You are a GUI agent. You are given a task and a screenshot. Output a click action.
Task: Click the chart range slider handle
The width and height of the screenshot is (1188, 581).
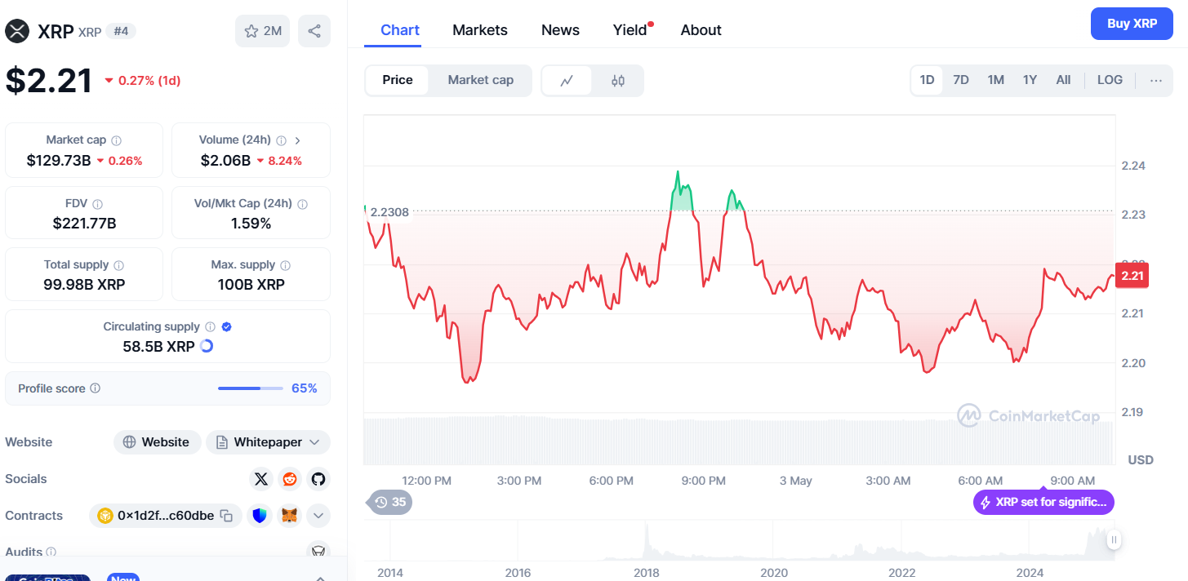point(1114,539)
